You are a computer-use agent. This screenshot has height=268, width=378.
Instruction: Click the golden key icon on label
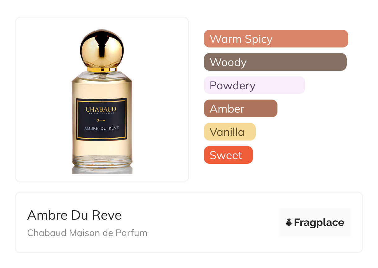(x=101, y=120)
